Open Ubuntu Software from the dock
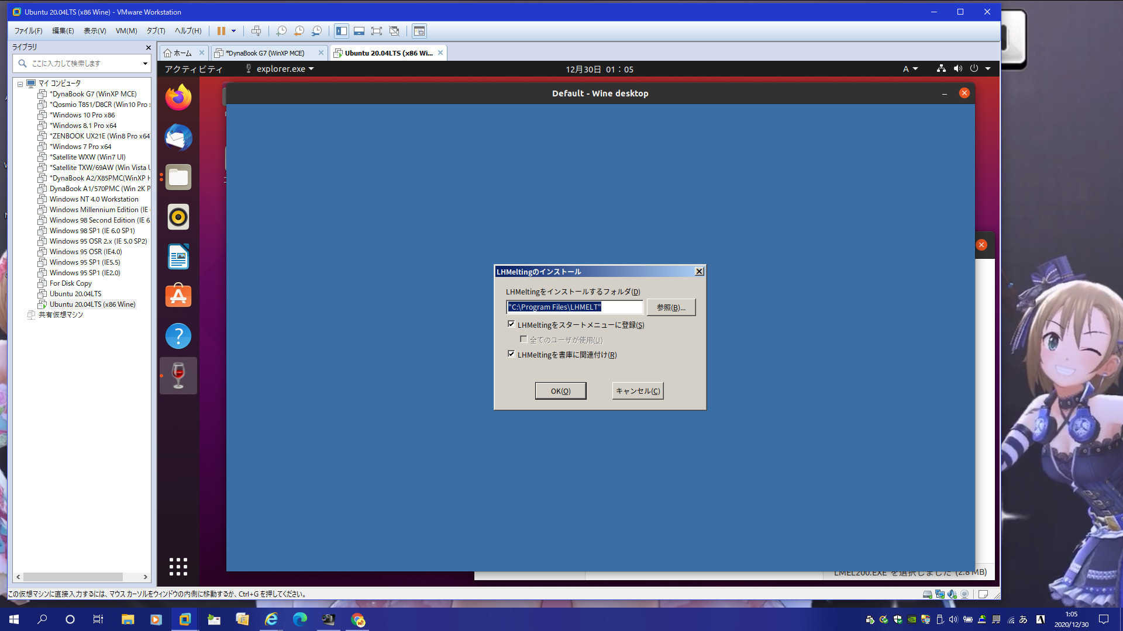 178,296
